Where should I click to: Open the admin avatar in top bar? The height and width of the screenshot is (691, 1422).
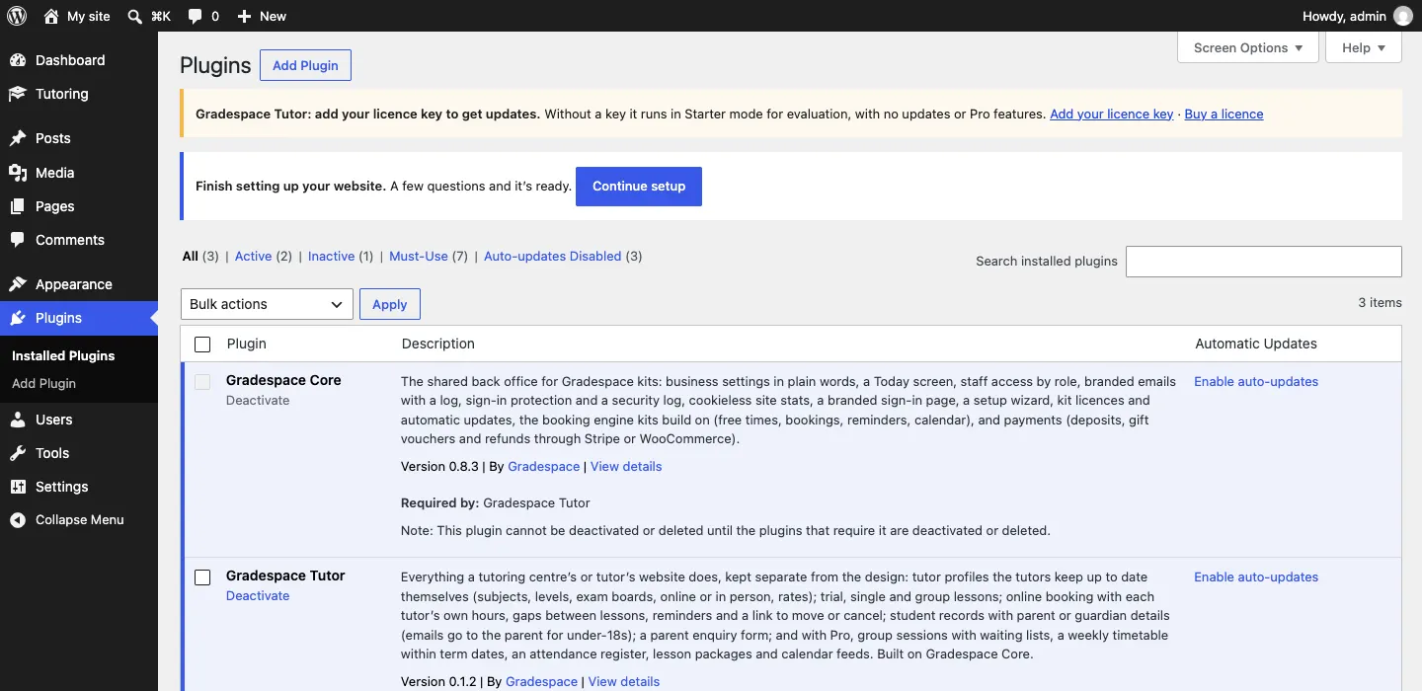click(1402, 16)
